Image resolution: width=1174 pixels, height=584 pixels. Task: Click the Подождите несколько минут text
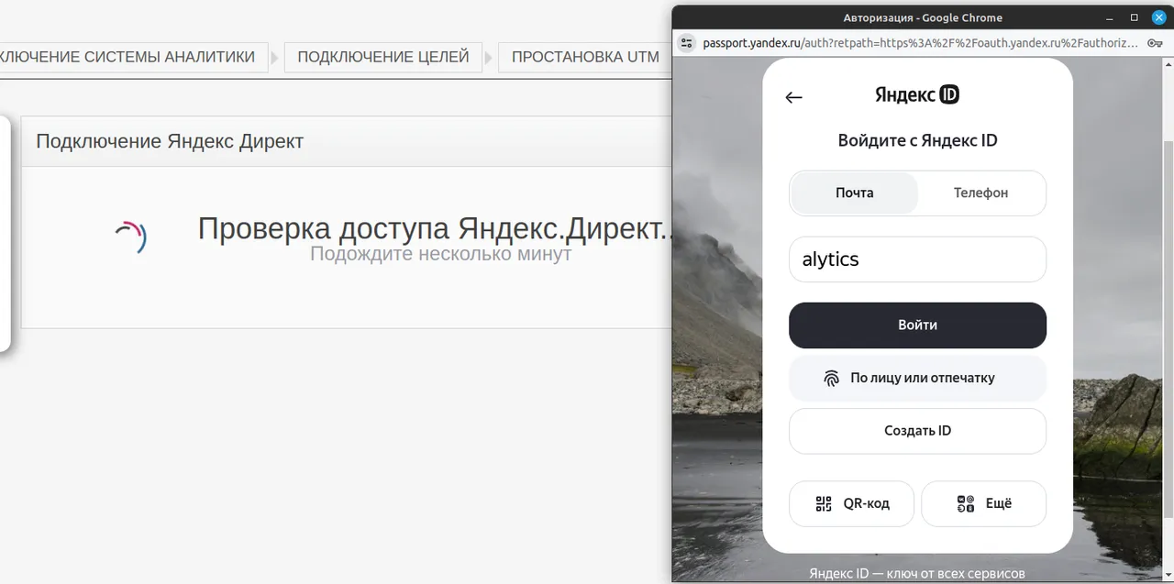440,254
